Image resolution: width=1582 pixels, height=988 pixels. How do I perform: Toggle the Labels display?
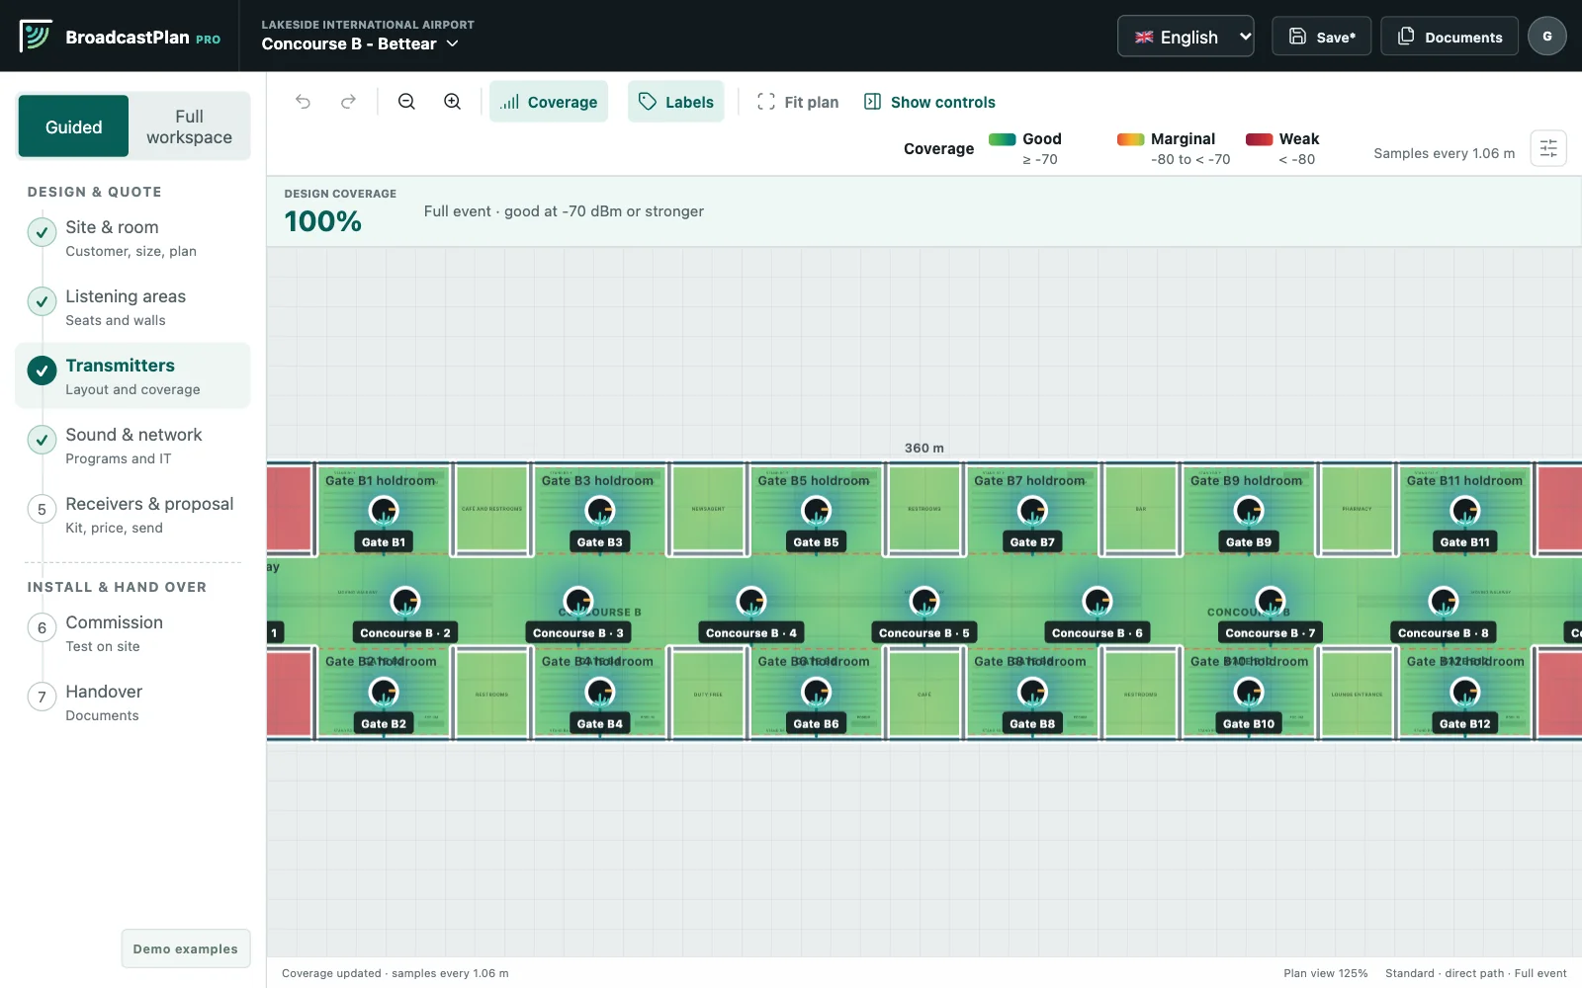tap(675, 102)
